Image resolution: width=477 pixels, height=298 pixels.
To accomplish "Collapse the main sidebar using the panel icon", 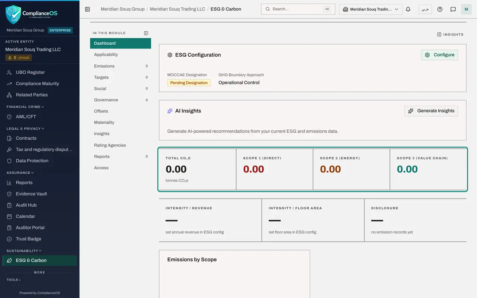I will point(88,9).
